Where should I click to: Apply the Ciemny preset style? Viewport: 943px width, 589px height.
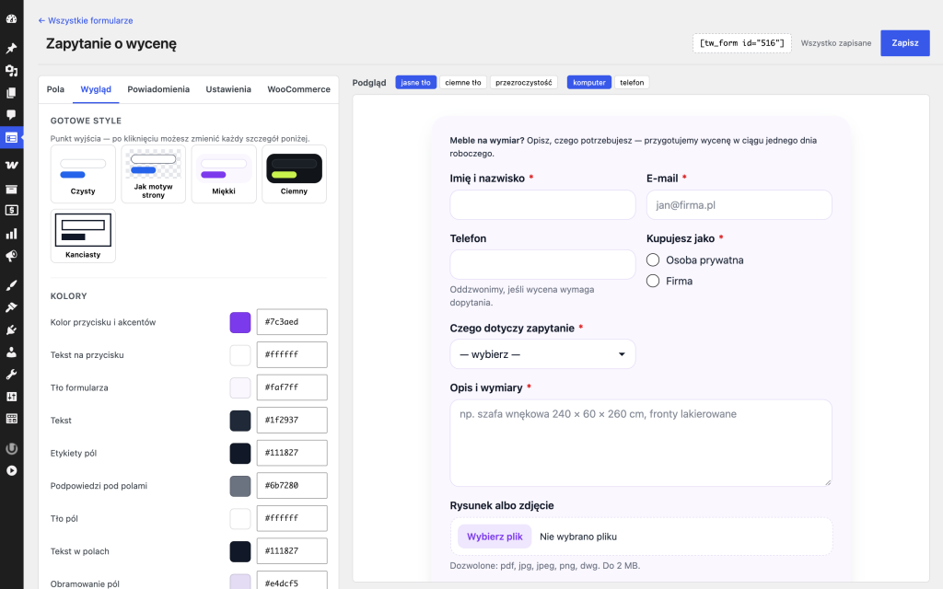point(294,174)
